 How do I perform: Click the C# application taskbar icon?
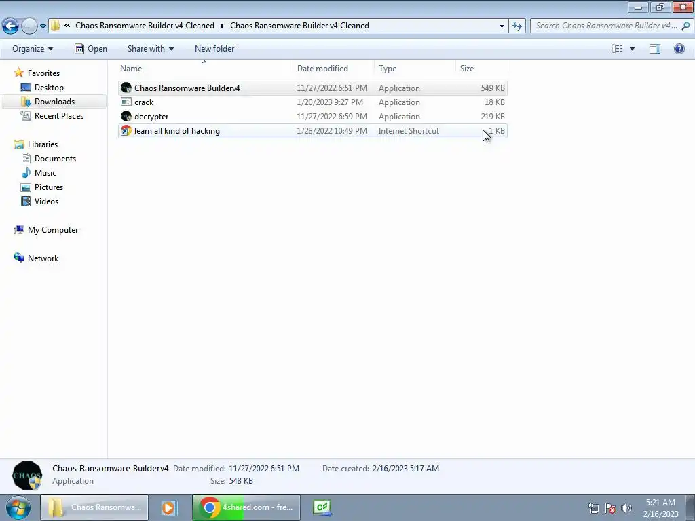pos(322,507)
